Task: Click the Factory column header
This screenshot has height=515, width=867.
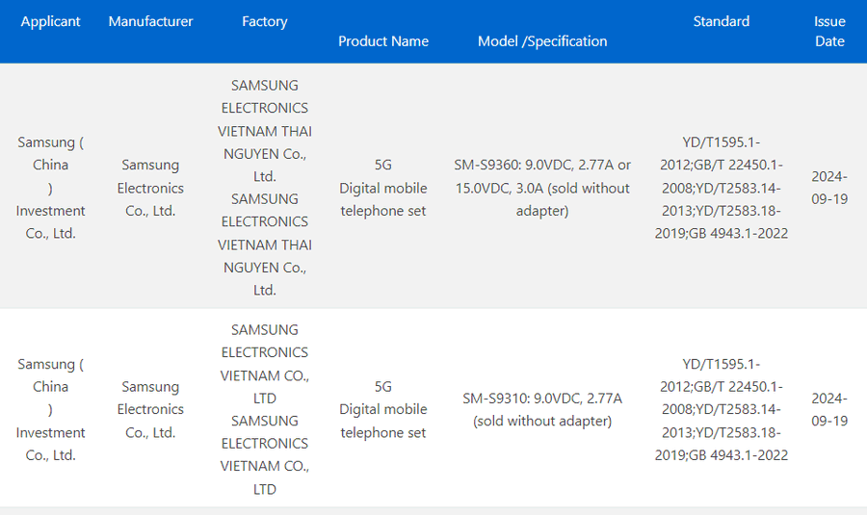Action: point(264,21)
